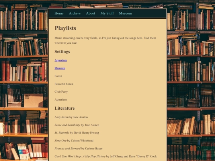
Task: Click the 'Music streaming can be very fickle' paragraph
Action: (x=105, y=40)
